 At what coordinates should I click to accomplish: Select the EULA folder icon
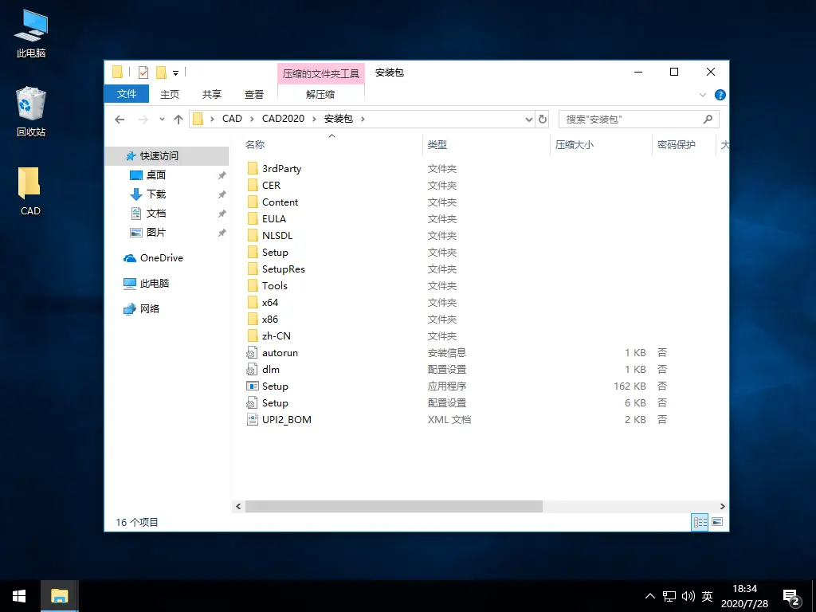click(x=253, y=218)
